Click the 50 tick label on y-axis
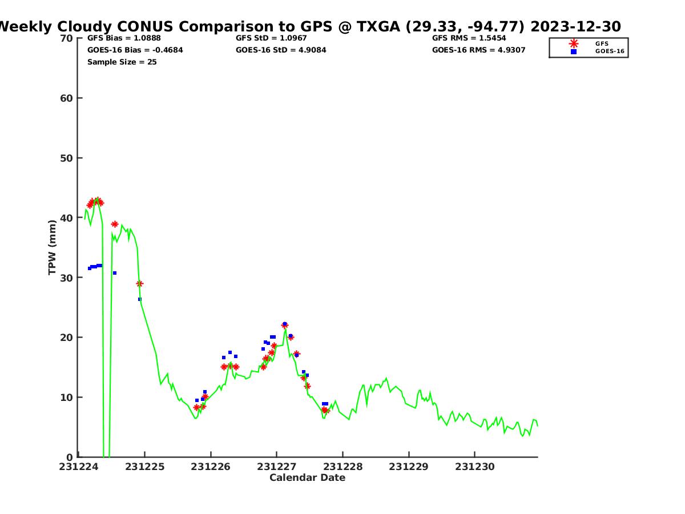 [x=66, y=158]
